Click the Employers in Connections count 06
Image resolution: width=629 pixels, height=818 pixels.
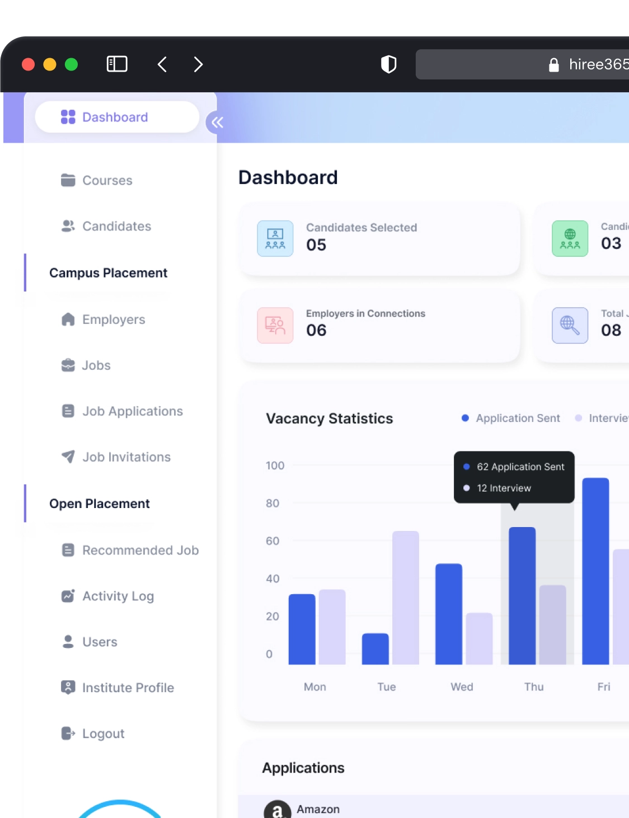coord(316,331)
